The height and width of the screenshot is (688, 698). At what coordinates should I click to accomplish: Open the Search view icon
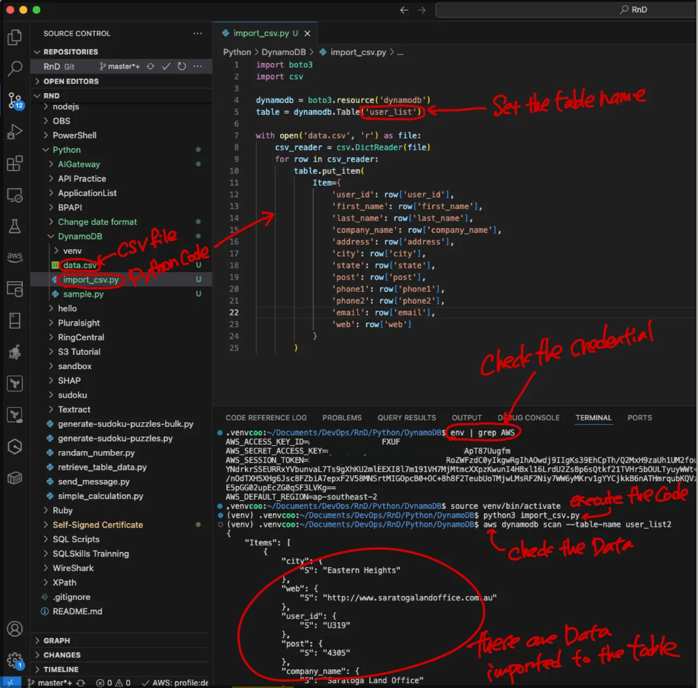click(x=15, y=69)
